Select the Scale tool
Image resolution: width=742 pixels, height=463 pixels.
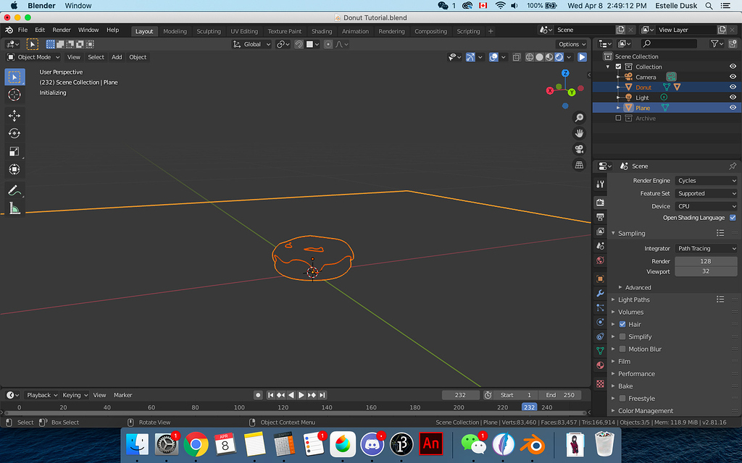pyautogui.click(x=14, y=151)
